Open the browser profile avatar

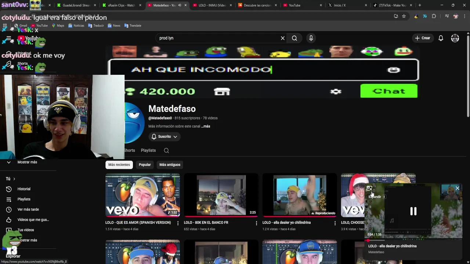coord(456,16)
